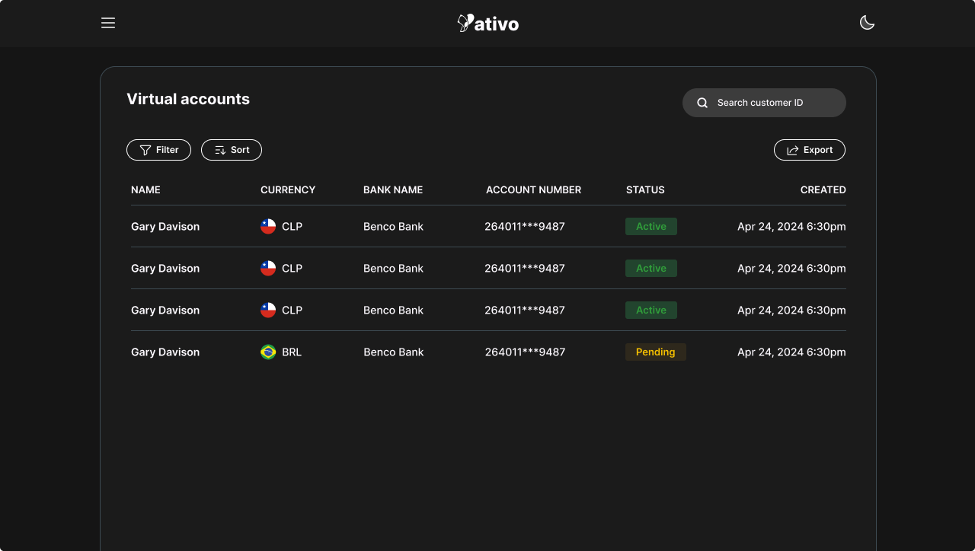Open the Sort options

pyautogui.click(x=232, y=150)
